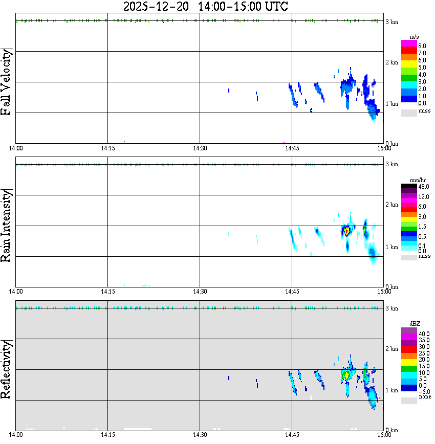
Task: Click the yellow swatch in the mm/hr legend
Action: tap(409, 219)
